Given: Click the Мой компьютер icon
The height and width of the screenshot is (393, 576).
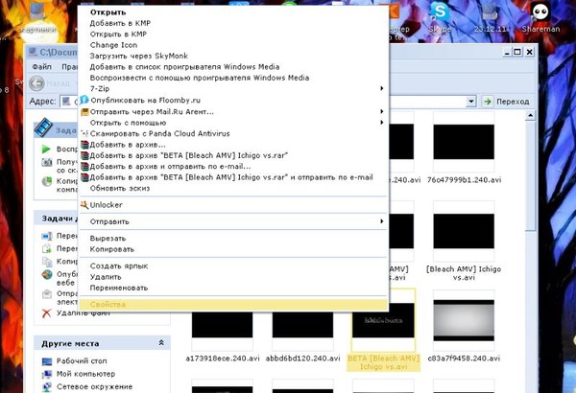Looking at the screenshot, I should pos(47,374).
